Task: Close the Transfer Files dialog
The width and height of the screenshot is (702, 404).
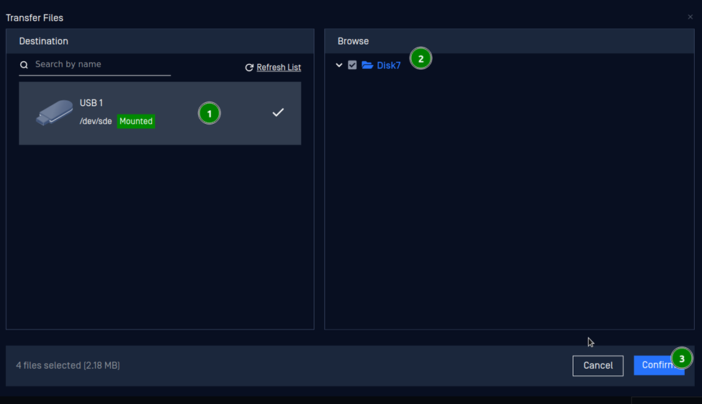Action: click(690, 17)
